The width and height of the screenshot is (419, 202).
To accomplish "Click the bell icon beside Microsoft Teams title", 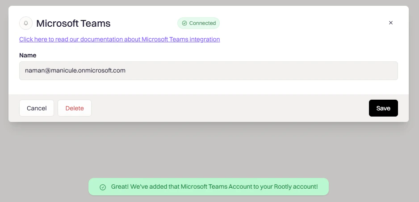I will pos(26,23).
